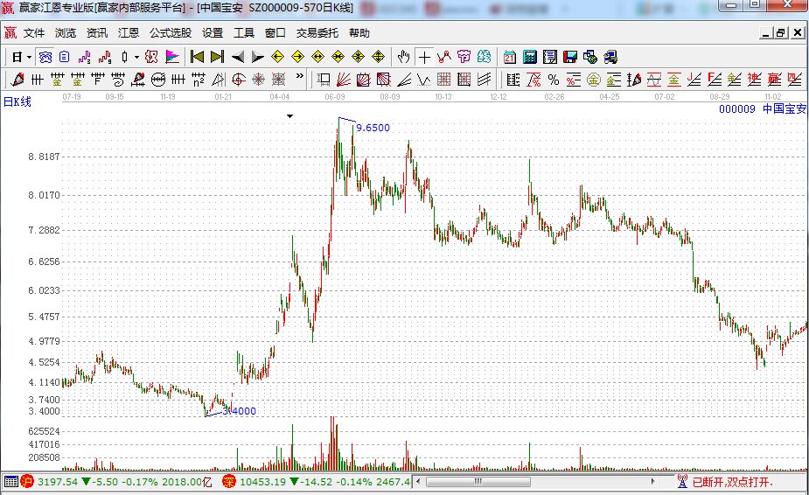Expand the toolbar overflow chevron

300,79
